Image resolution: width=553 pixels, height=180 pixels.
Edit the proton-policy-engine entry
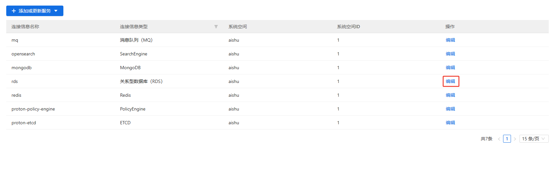450,109
